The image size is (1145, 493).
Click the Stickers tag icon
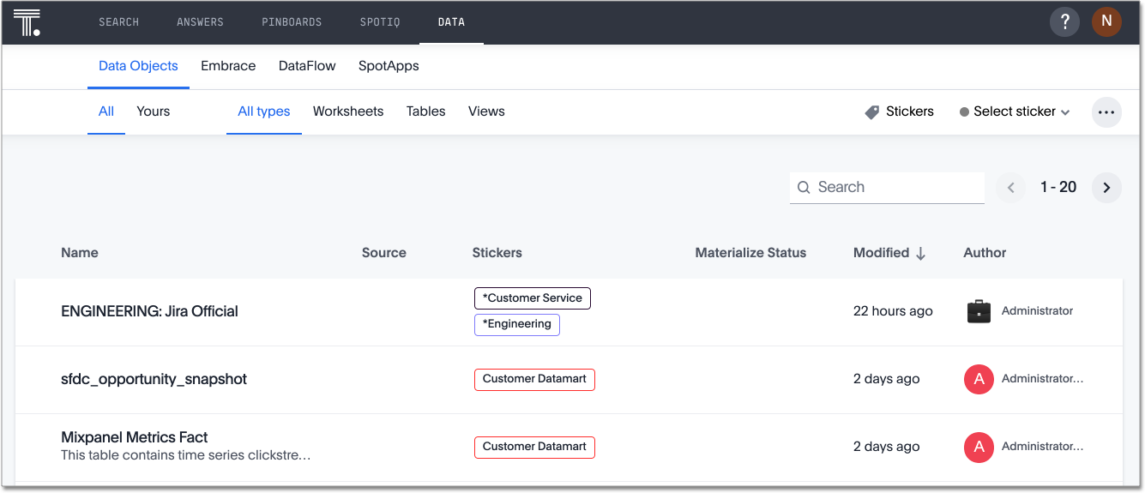[872, 112]
